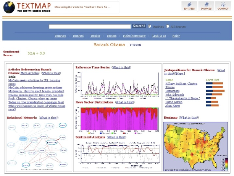View the Relational Network graph image
234x176 pixels.
pos(38,147)
